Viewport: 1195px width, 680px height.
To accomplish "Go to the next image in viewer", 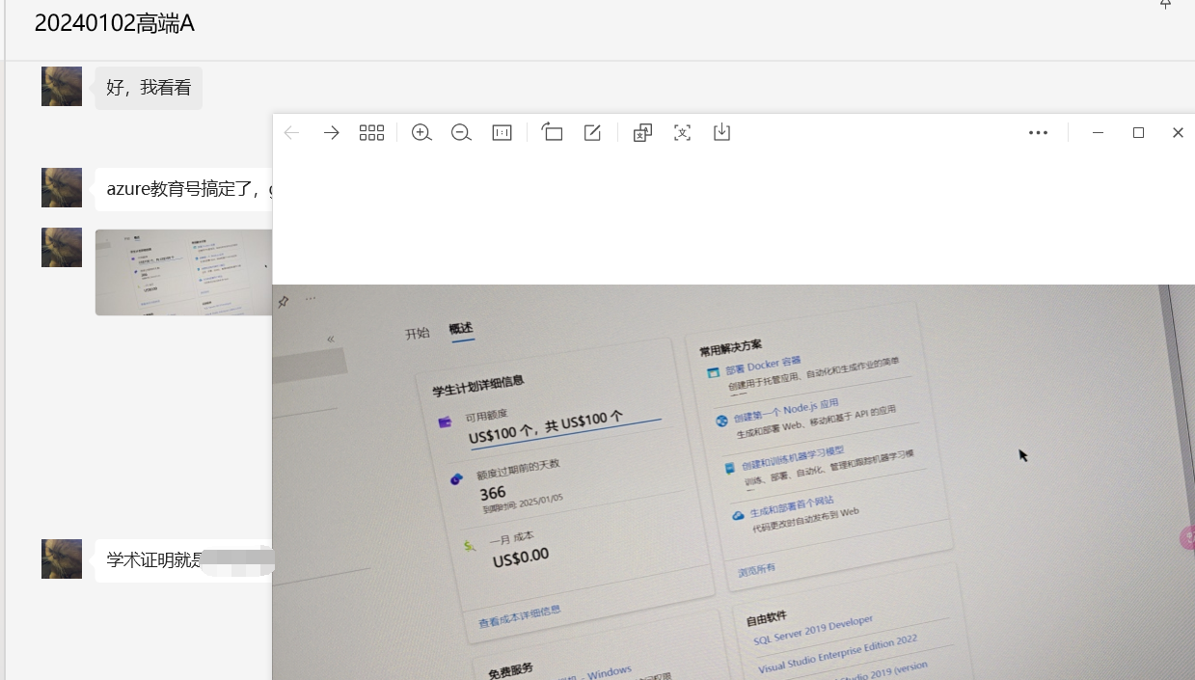I will 331,133.
